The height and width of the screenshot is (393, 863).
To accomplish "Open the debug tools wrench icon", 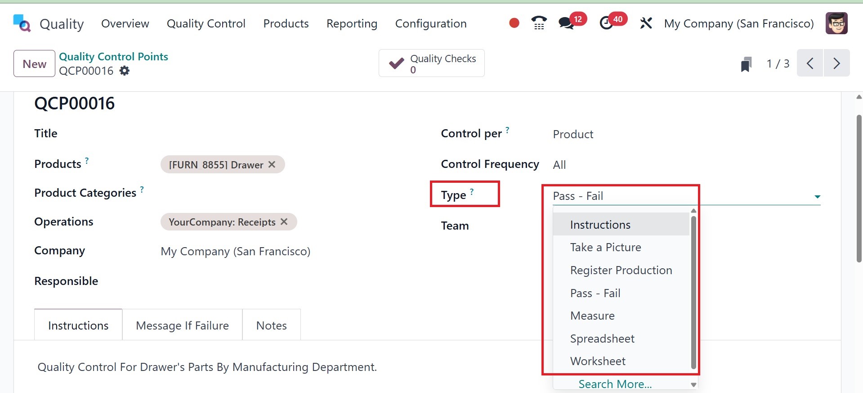I will (646, 23).
